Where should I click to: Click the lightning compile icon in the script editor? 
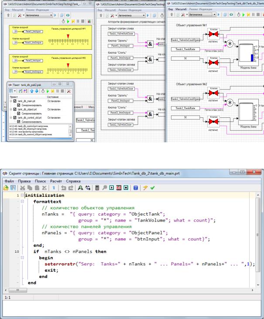(x=145, y=188)
